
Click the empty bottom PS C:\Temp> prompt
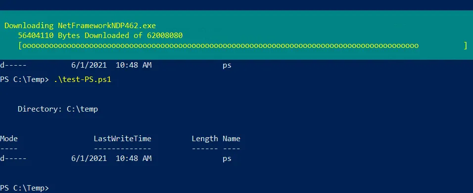pos(24,188)
